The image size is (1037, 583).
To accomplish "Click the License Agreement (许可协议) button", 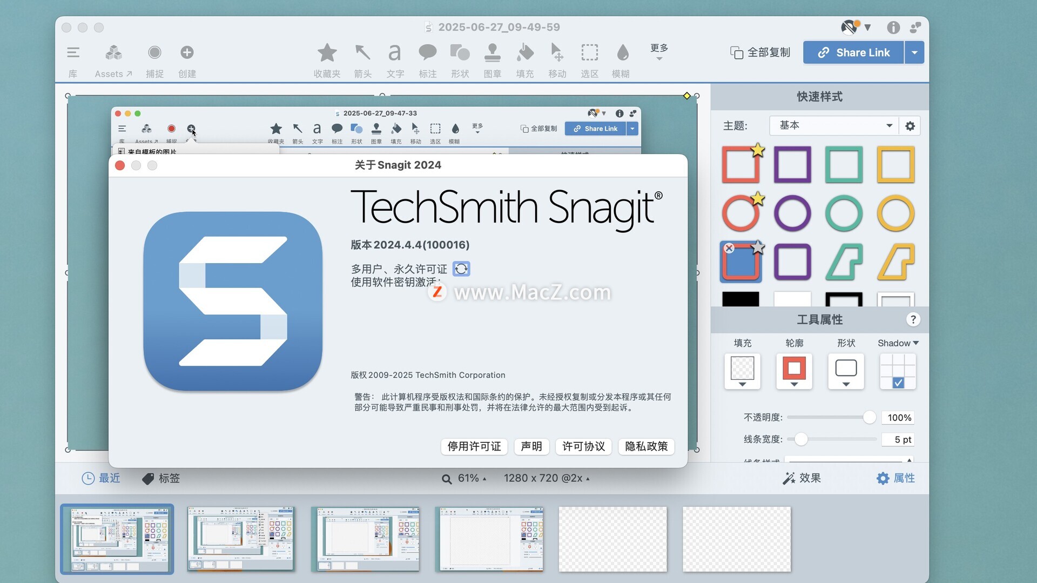I will [x=583, y=446].
